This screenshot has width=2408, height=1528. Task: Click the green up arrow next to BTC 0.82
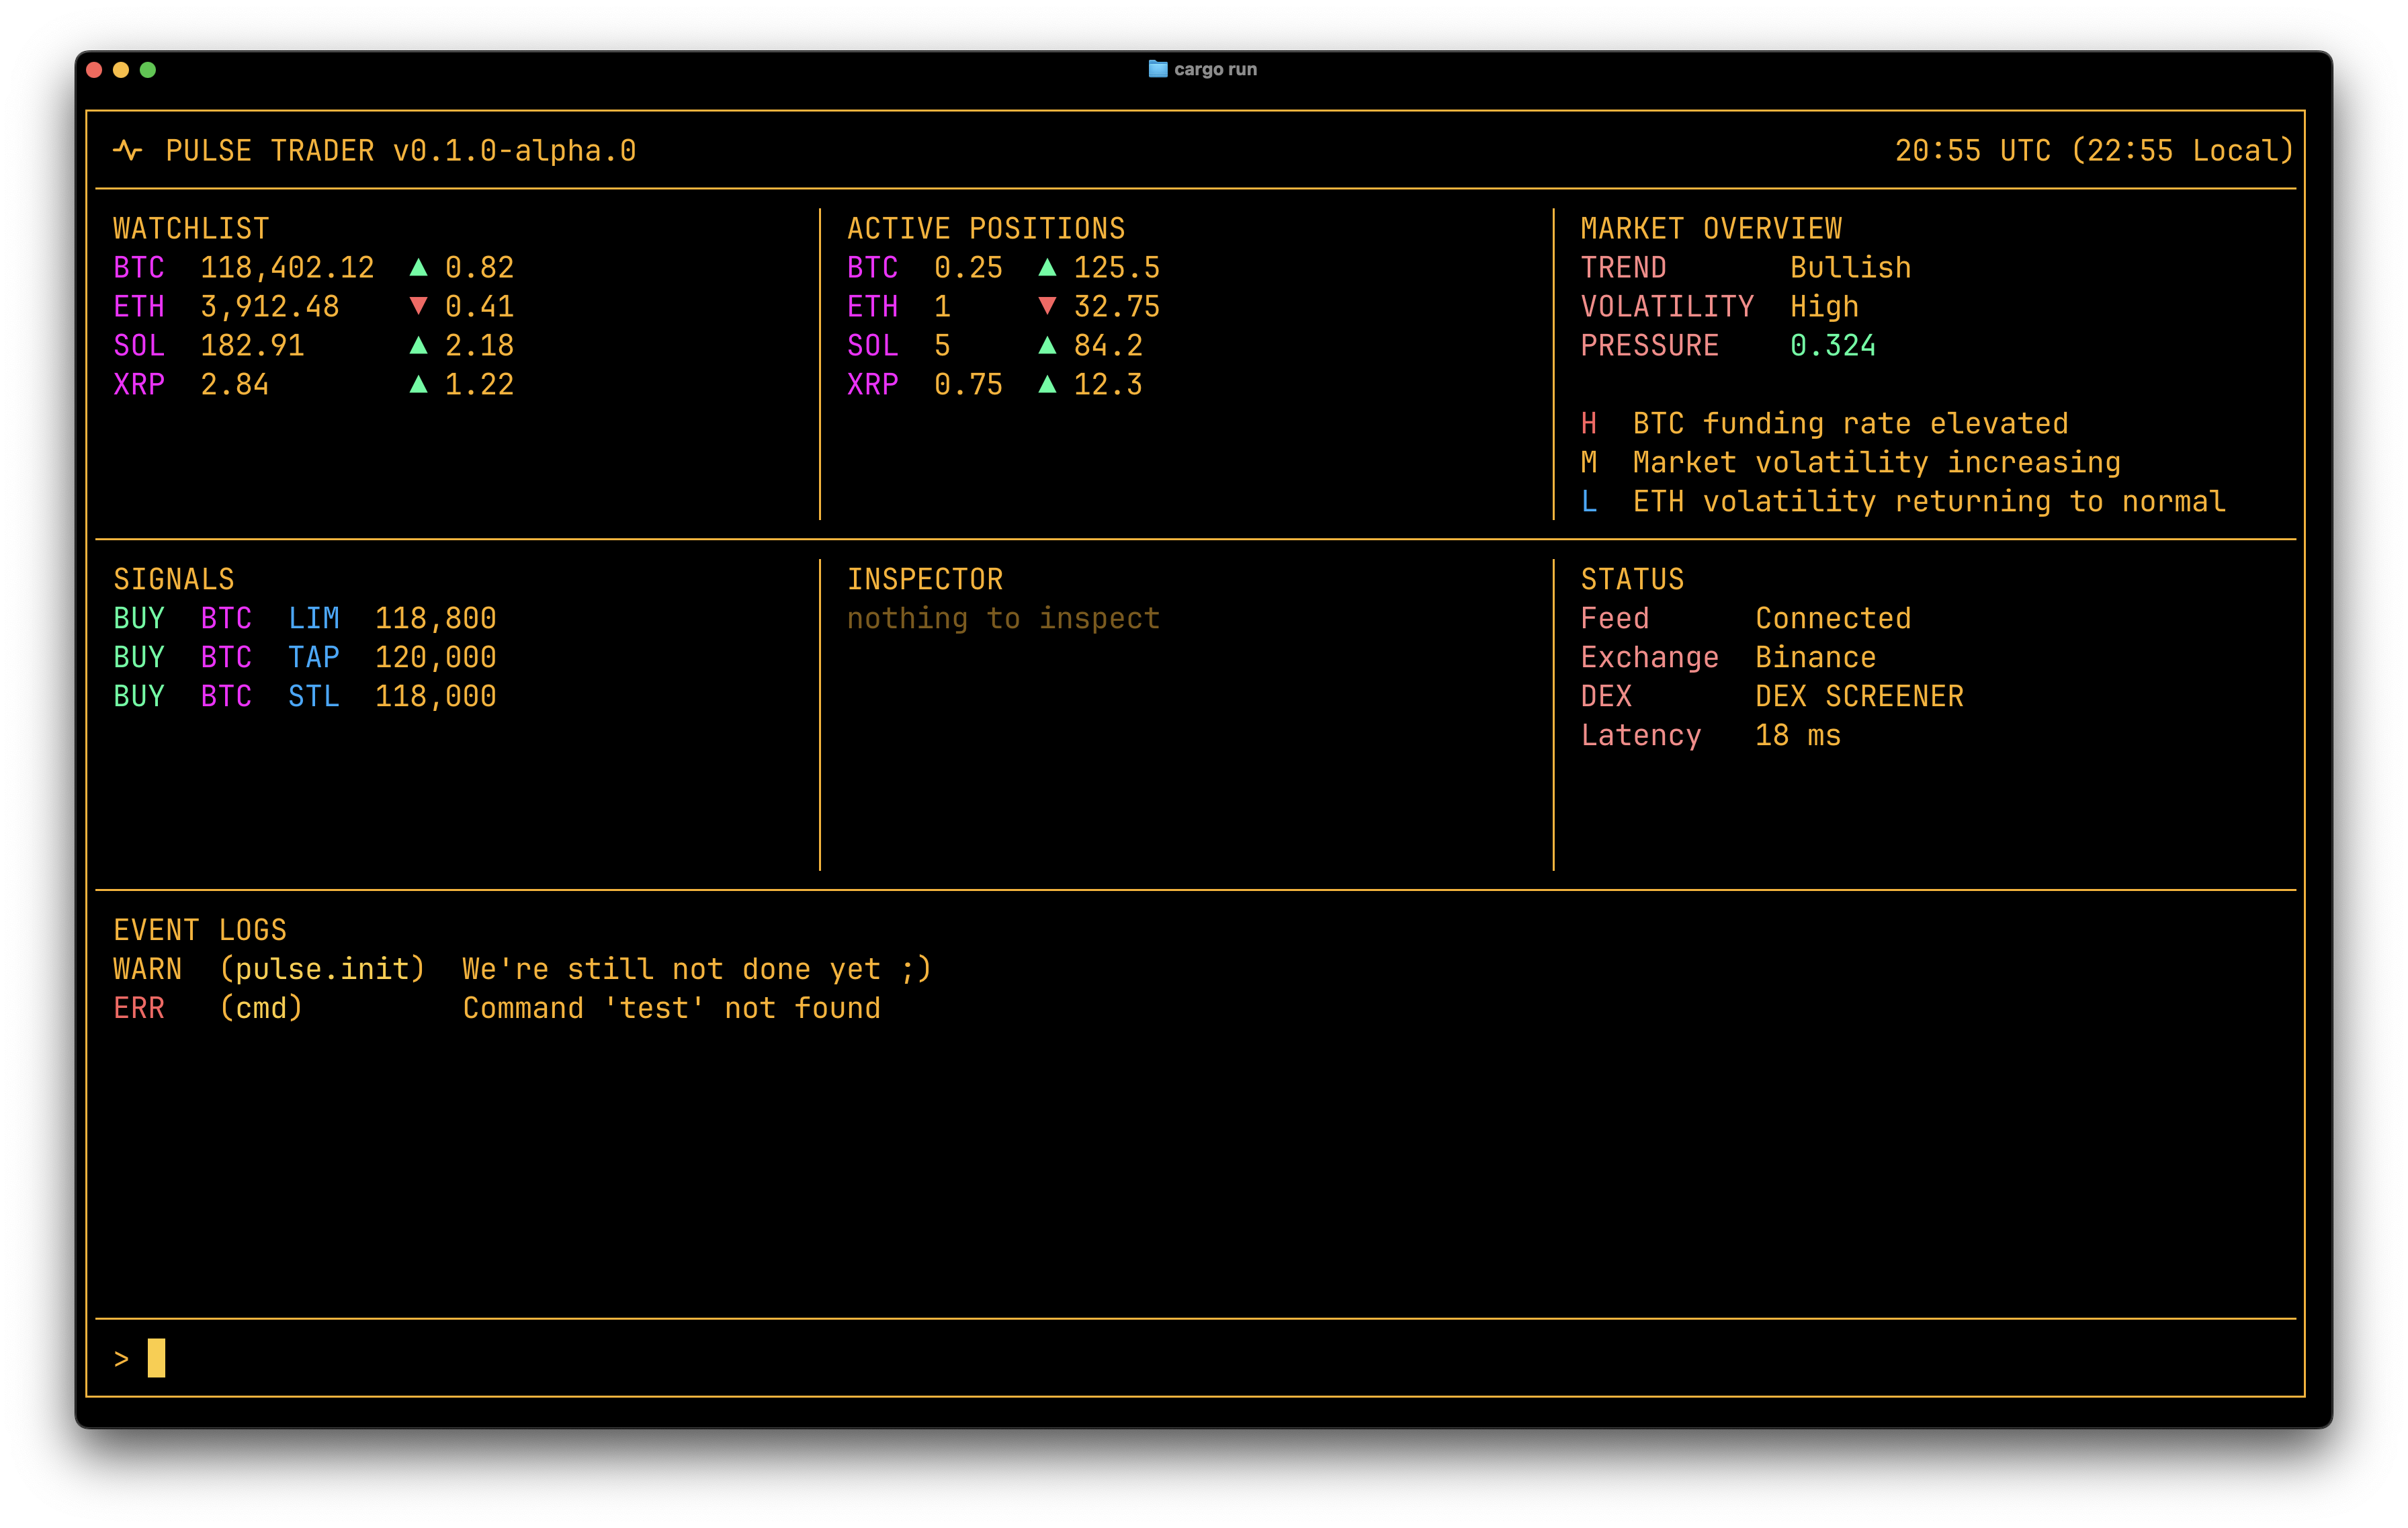418,267
